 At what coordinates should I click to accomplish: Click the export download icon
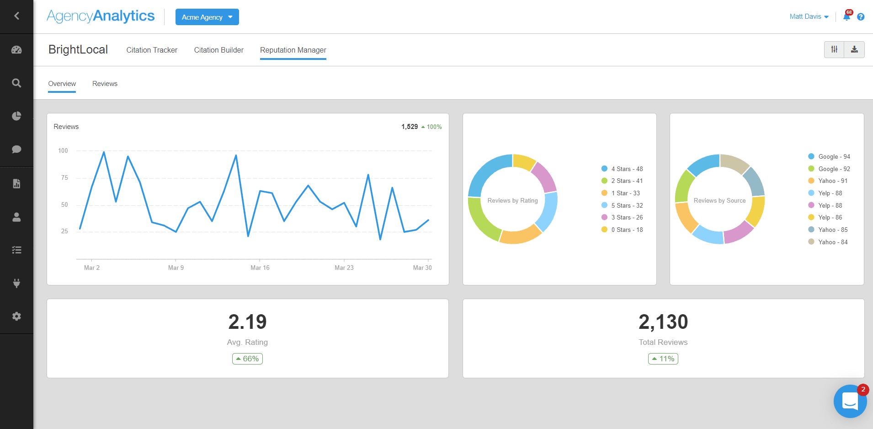coord(855,49)
